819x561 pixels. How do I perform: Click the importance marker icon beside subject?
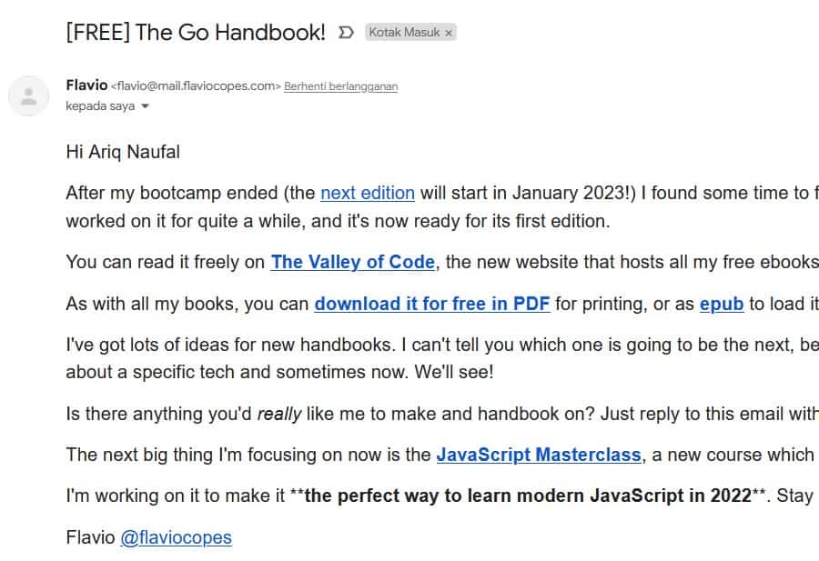[346, 33]
